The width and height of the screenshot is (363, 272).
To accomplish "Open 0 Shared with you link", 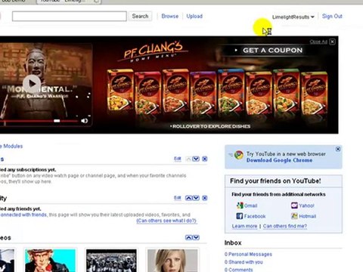I will [244, 262].
